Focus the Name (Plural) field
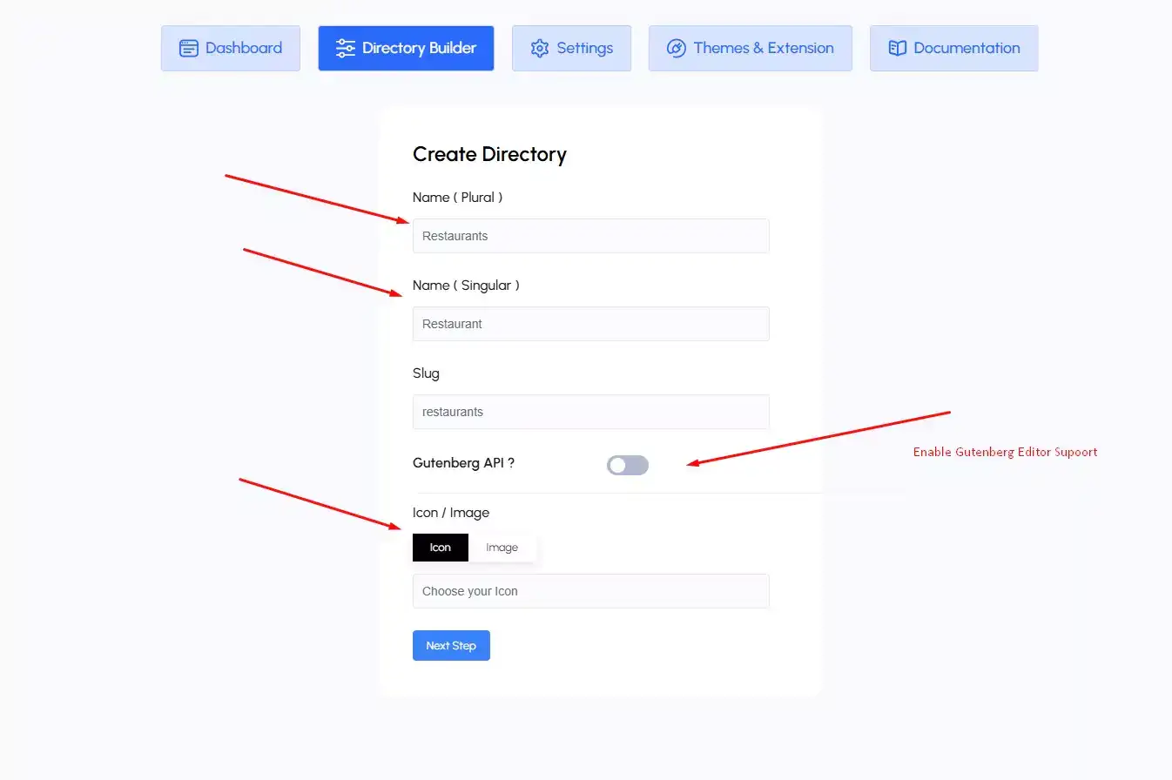The height and width of the screenshot is (780, 1172). 591,236
